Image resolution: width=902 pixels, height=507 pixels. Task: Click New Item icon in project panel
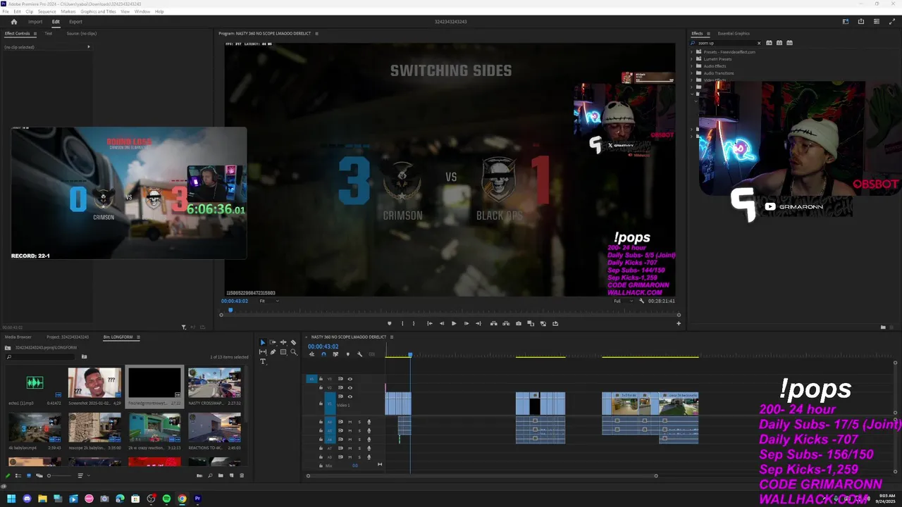click(231, 475)
